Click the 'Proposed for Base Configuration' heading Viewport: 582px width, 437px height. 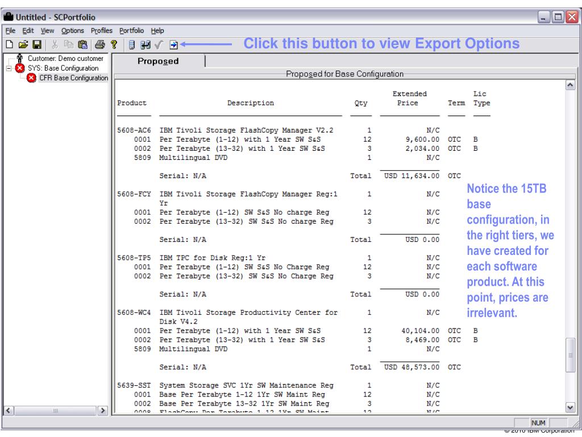344,74
